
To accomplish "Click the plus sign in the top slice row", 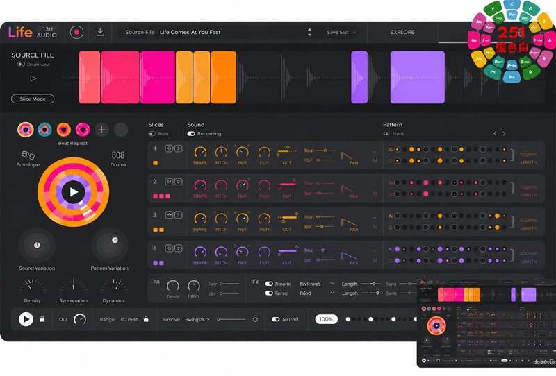I will (155, 148).
